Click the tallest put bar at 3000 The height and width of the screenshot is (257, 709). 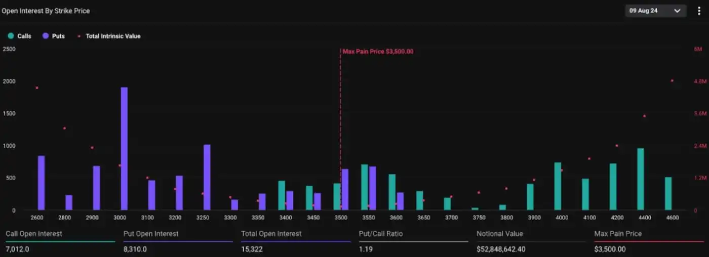click(x=124, y=149)
